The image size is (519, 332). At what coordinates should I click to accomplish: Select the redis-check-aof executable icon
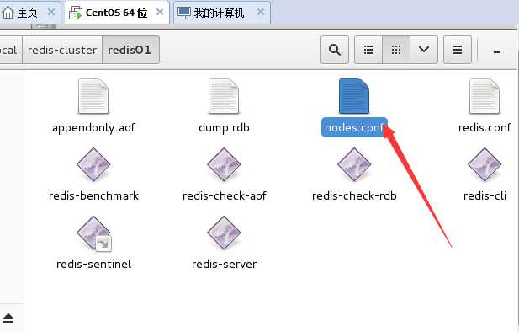[224, 164]
